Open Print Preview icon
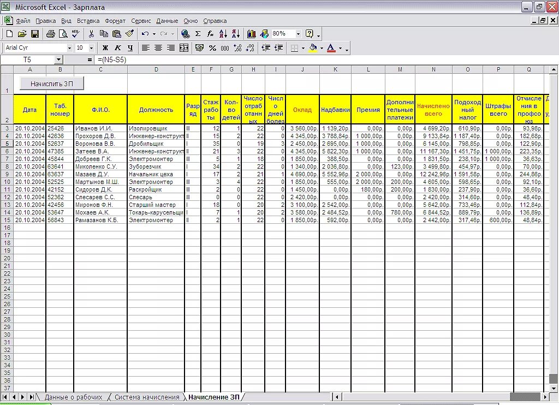The width and height of the screenshot is (559, 405). pos(63,34)
